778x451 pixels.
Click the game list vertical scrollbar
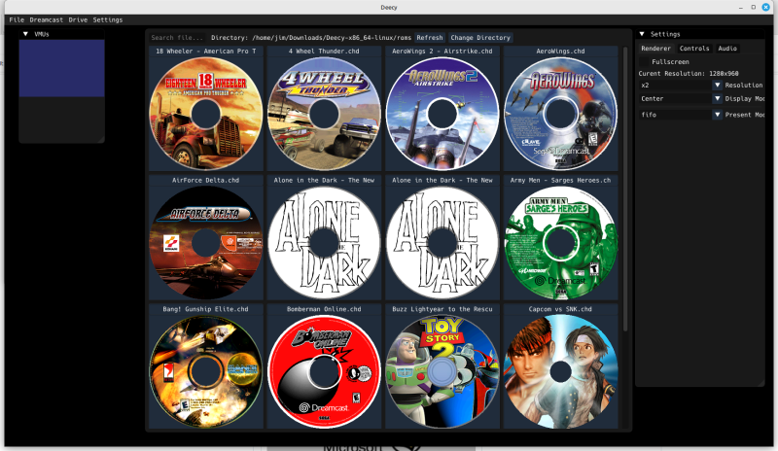(x=625, y=189)
